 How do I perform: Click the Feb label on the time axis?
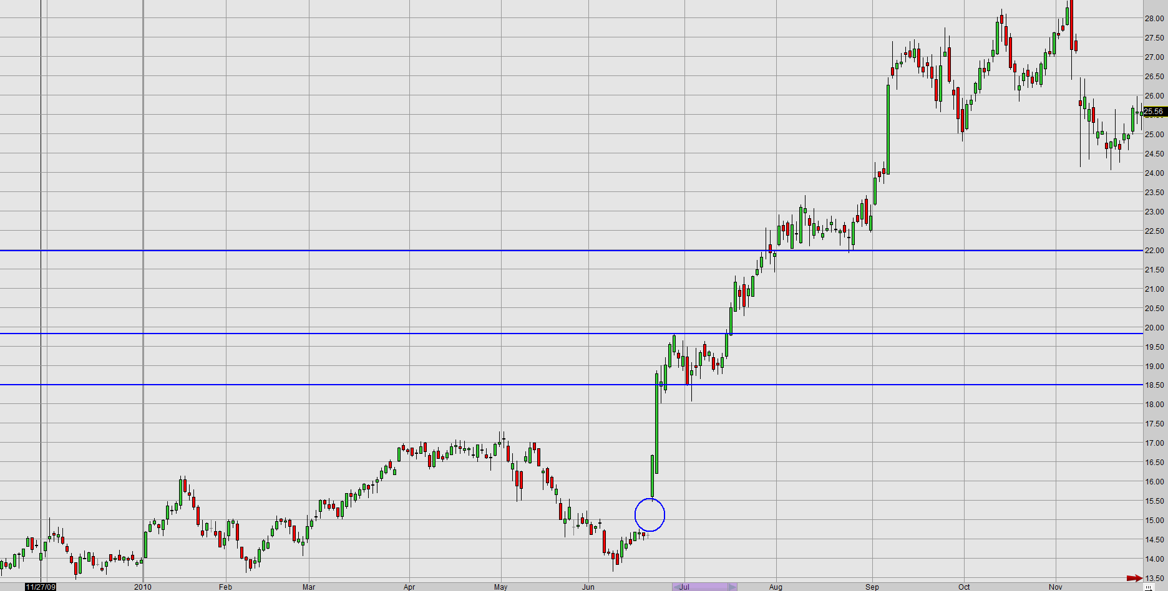click(x=225, y=587)
